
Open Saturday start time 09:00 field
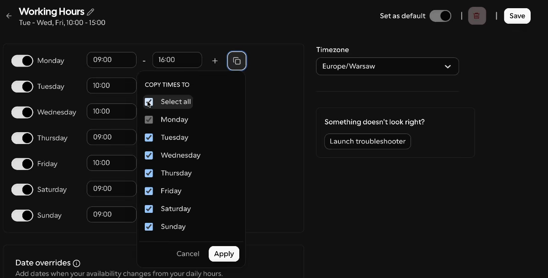point(111,189)
